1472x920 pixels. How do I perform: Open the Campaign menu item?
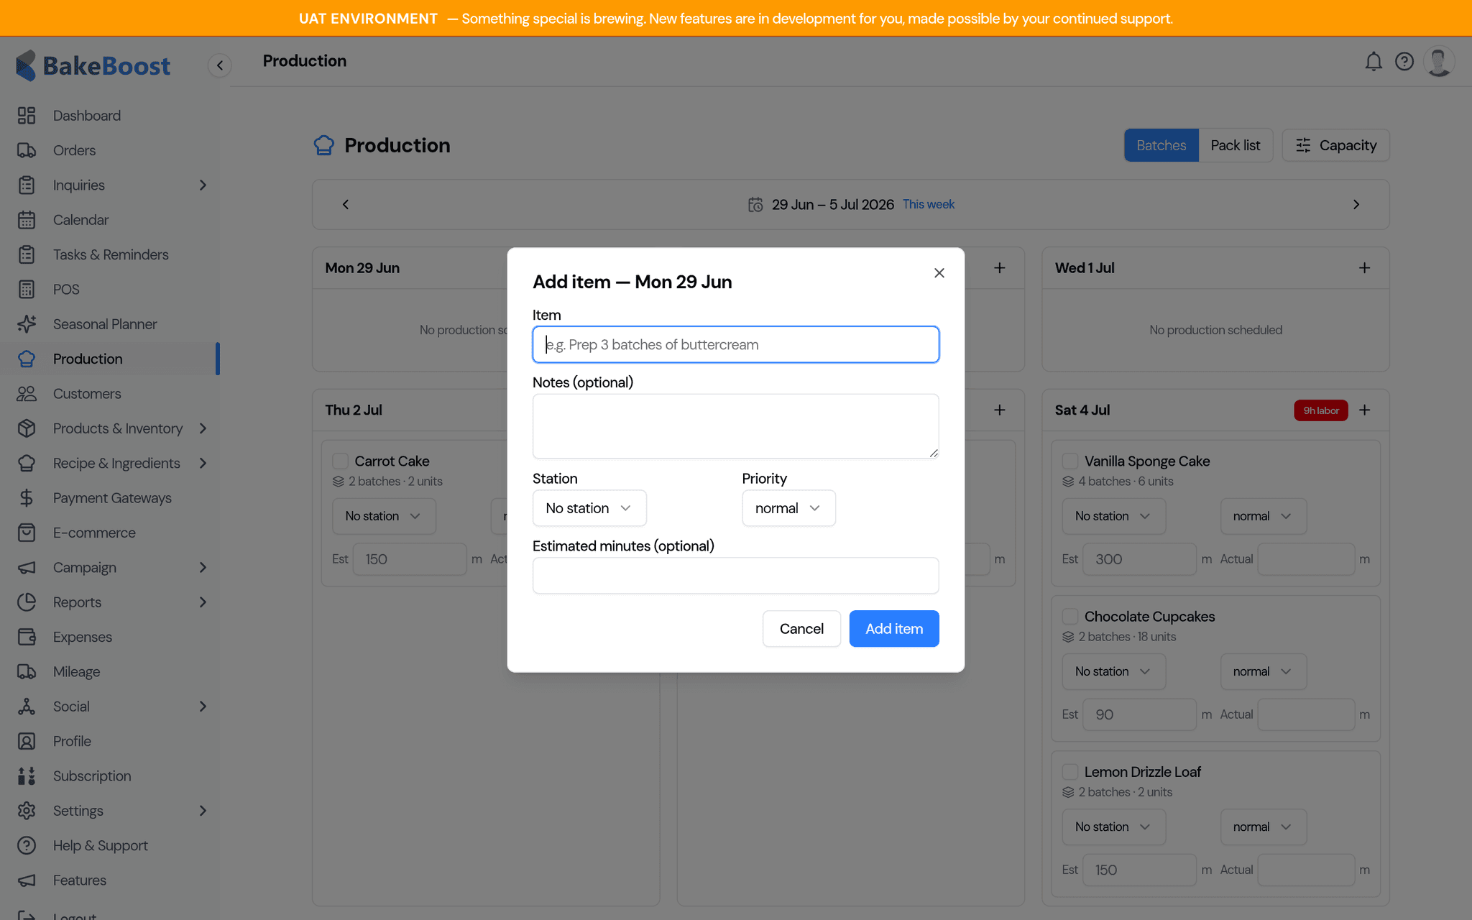[x=111, y=568]
